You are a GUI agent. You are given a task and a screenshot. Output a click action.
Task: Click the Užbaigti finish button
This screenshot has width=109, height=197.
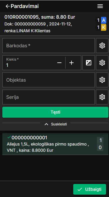coord(90,189)
